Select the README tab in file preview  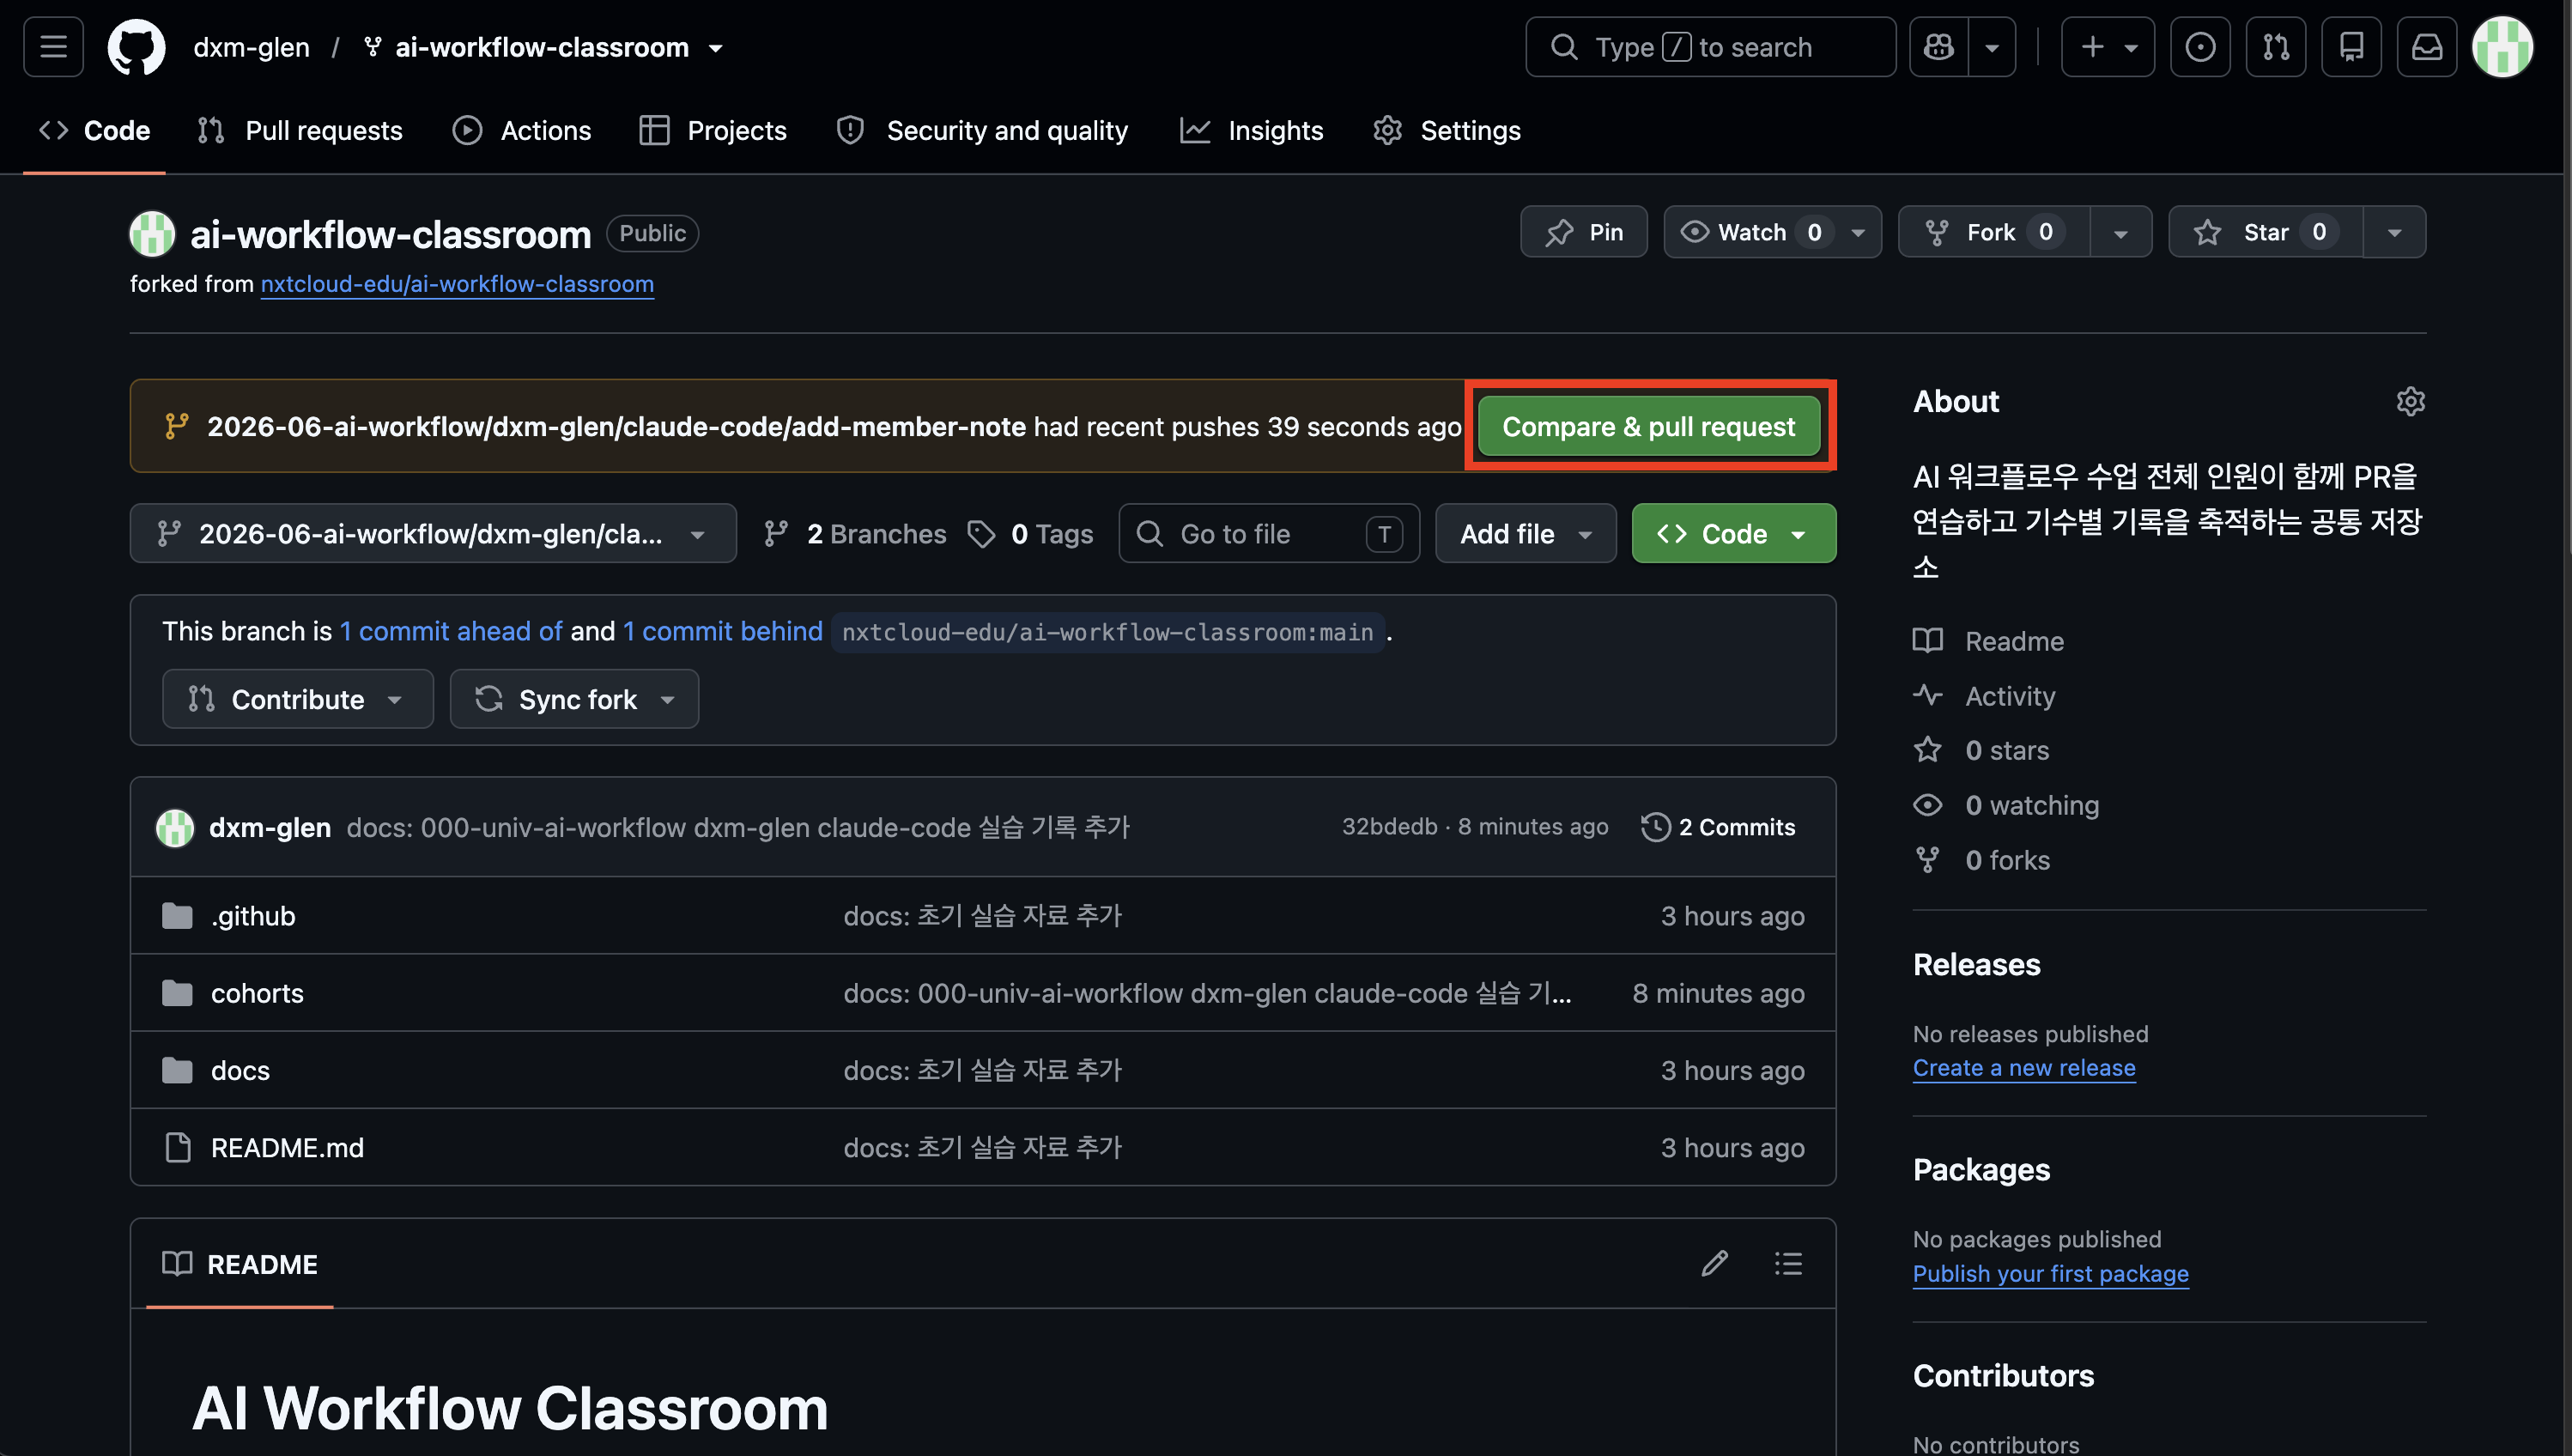[x=240, y=1264]
